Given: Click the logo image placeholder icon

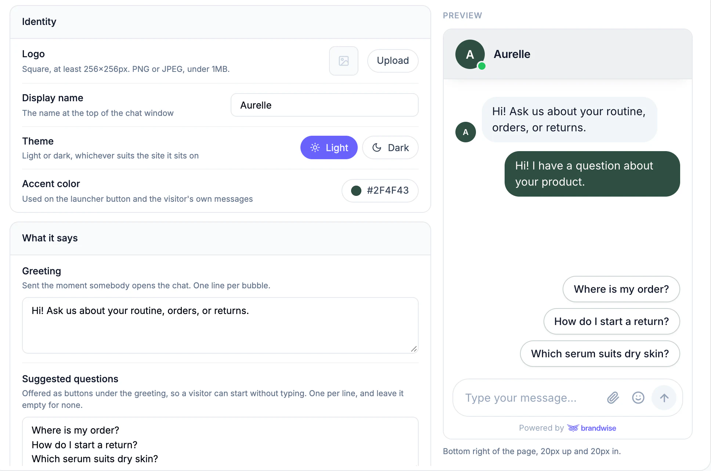Looking at the screenshot, I should pos(344,61).
